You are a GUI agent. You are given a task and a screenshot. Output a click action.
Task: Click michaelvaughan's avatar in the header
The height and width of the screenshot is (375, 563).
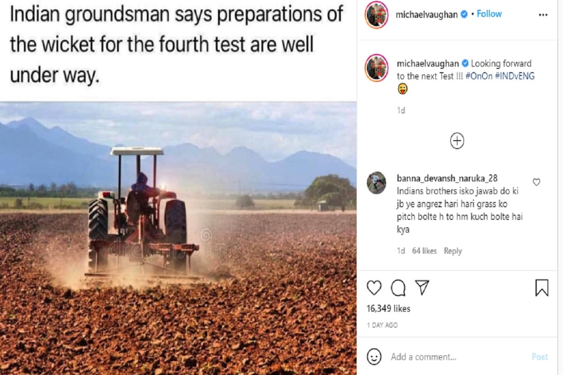(x=377, y=15)
